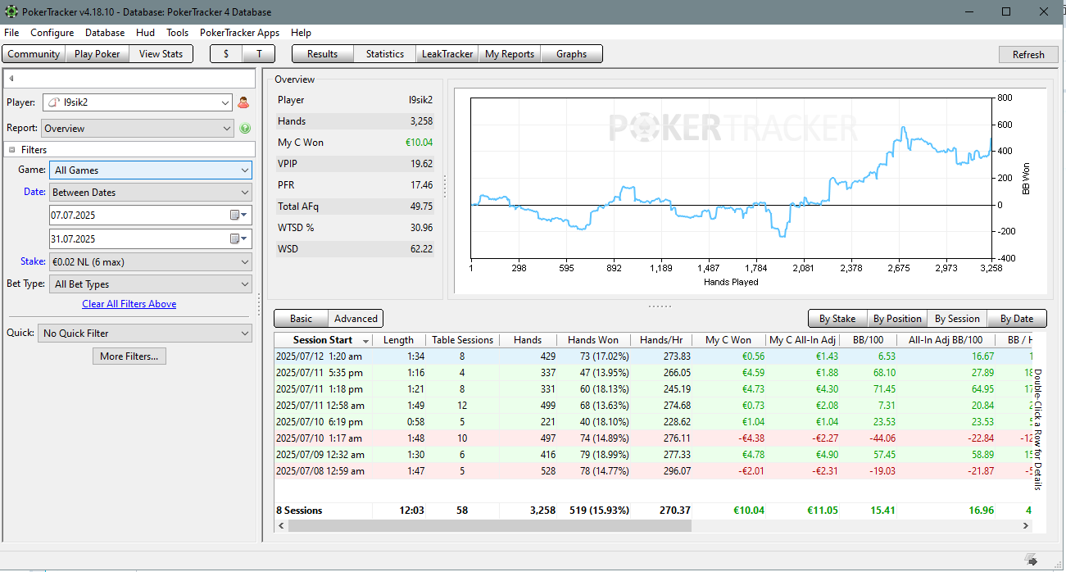1066x572 pixels.
Task: Group the report By Stake
Action: pos(837,319)
